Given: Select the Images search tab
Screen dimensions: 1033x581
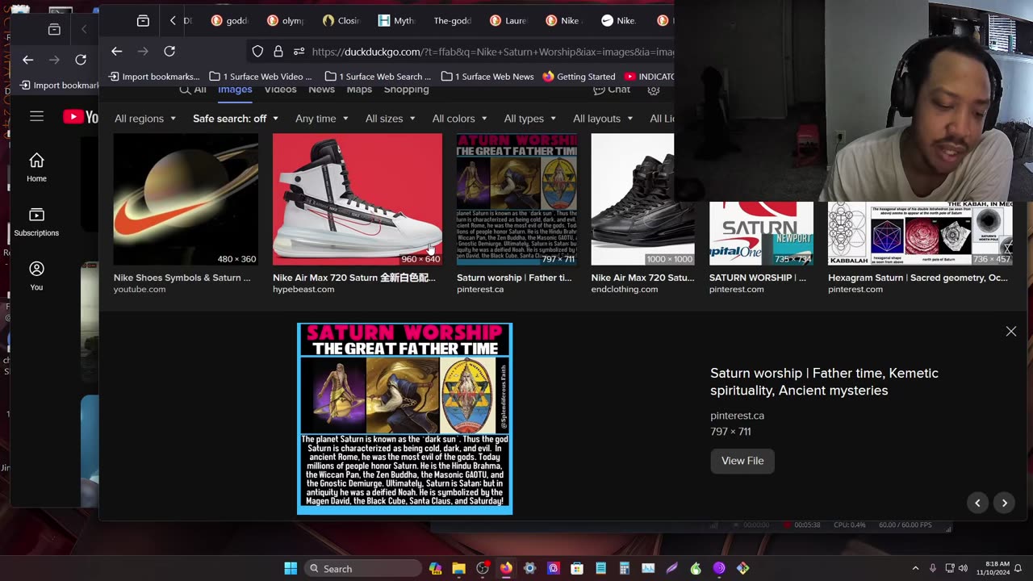Looking at the screenshot, I should [235, 90].
